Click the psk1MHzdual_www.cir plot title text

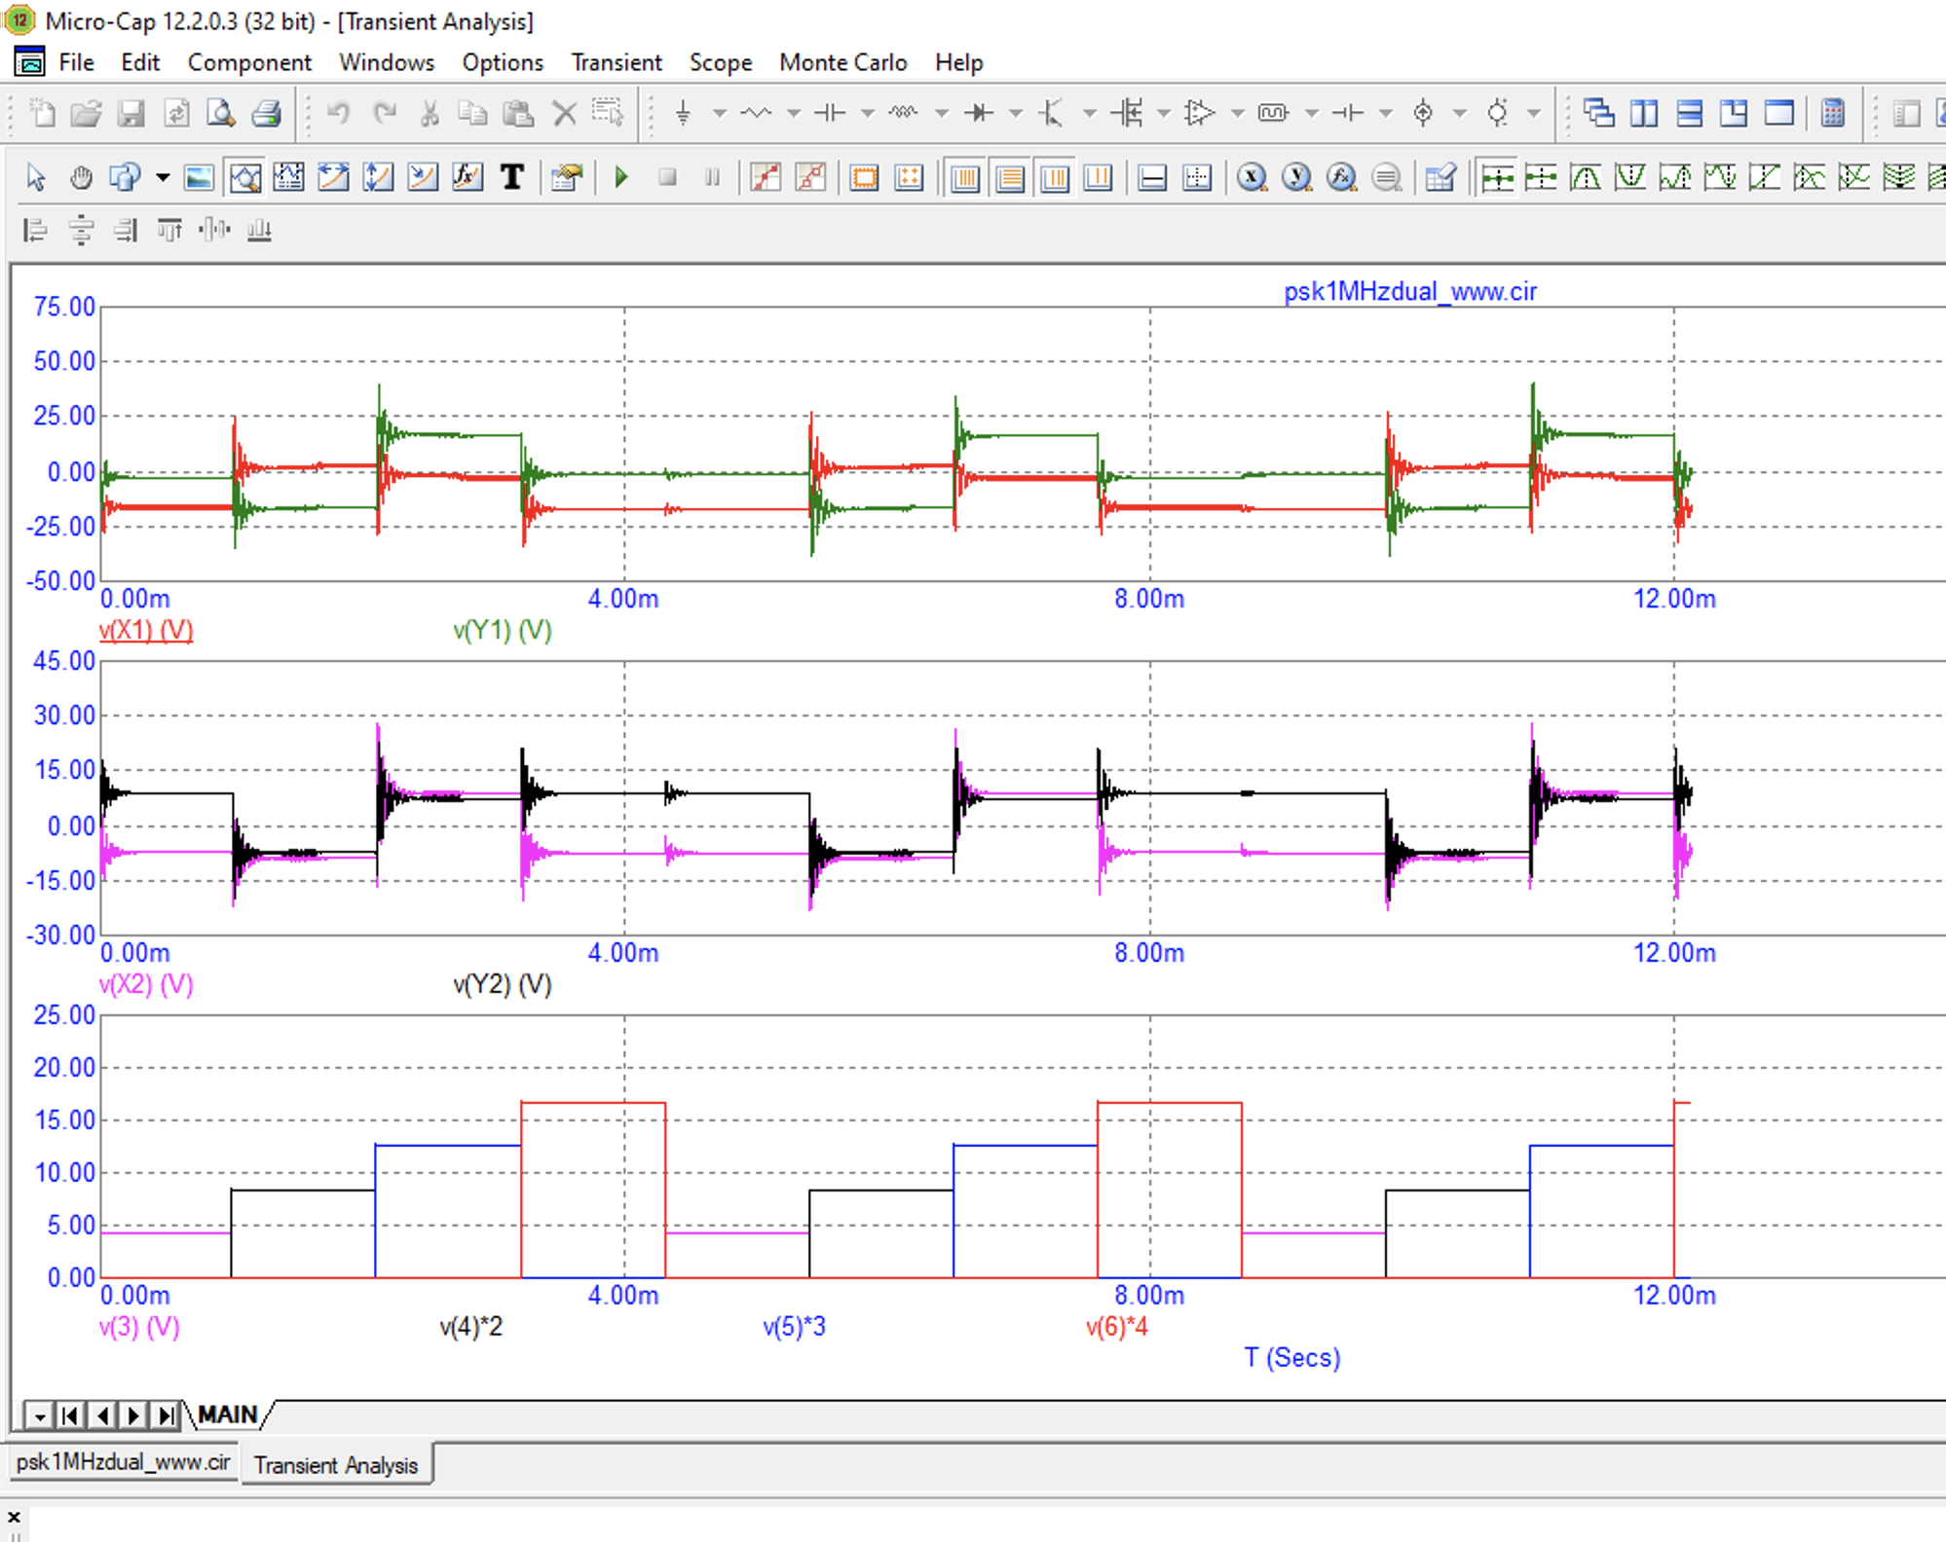tap(1409, 291)
